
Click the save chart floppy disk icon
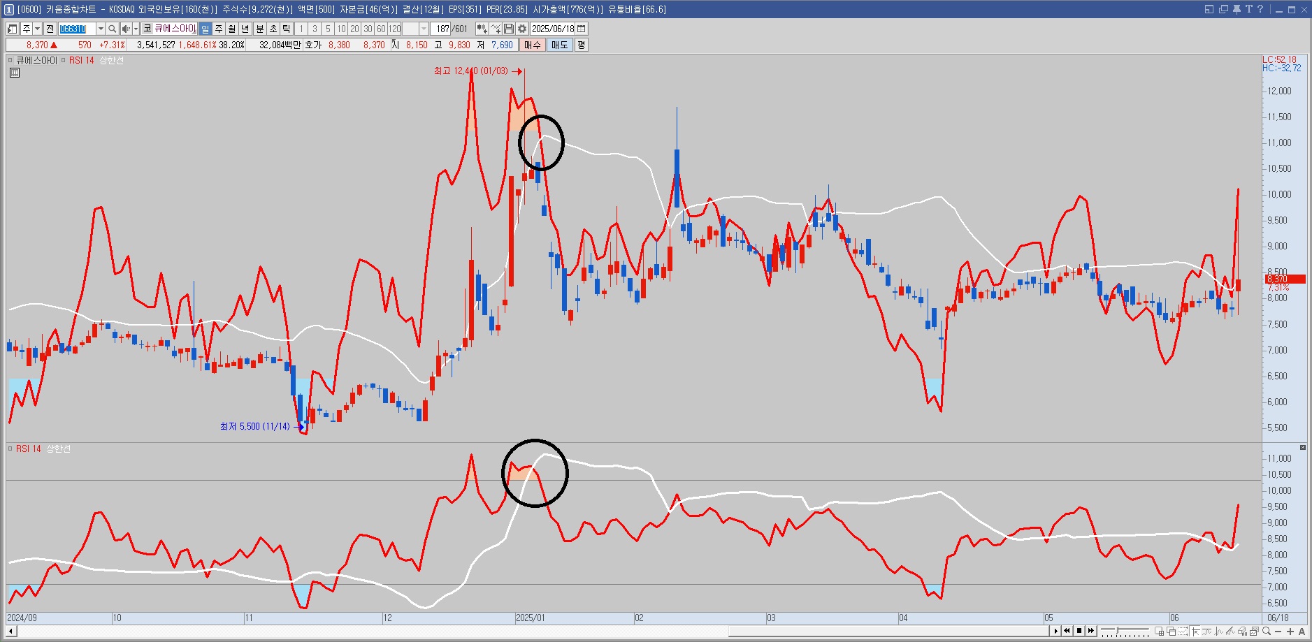click(509, 29)
